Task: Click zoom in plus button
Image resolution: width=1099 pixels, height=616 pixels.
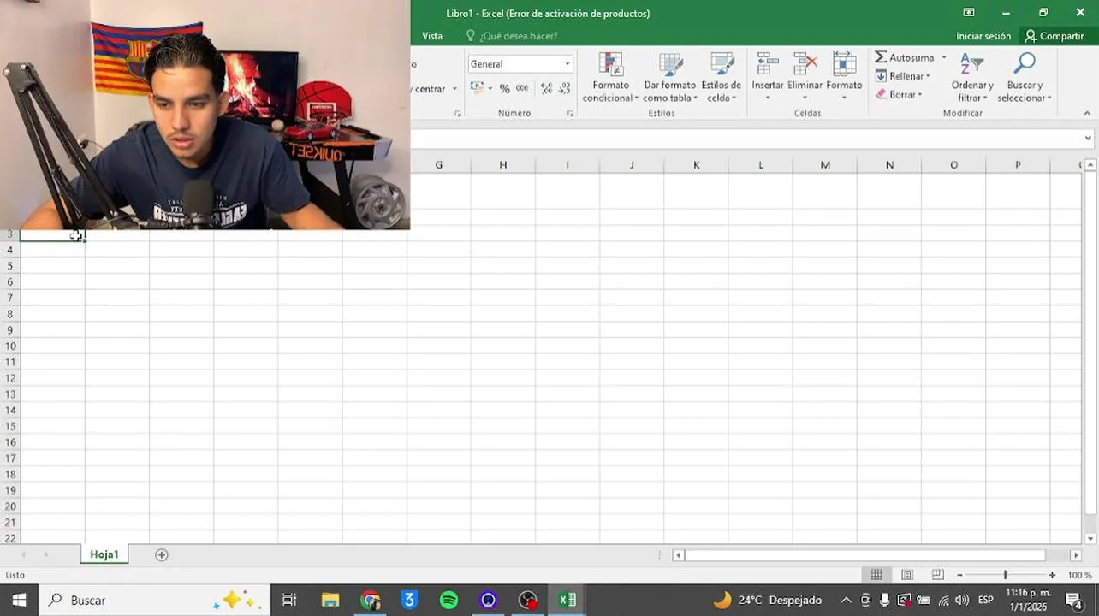Action: click(1052, 575)
